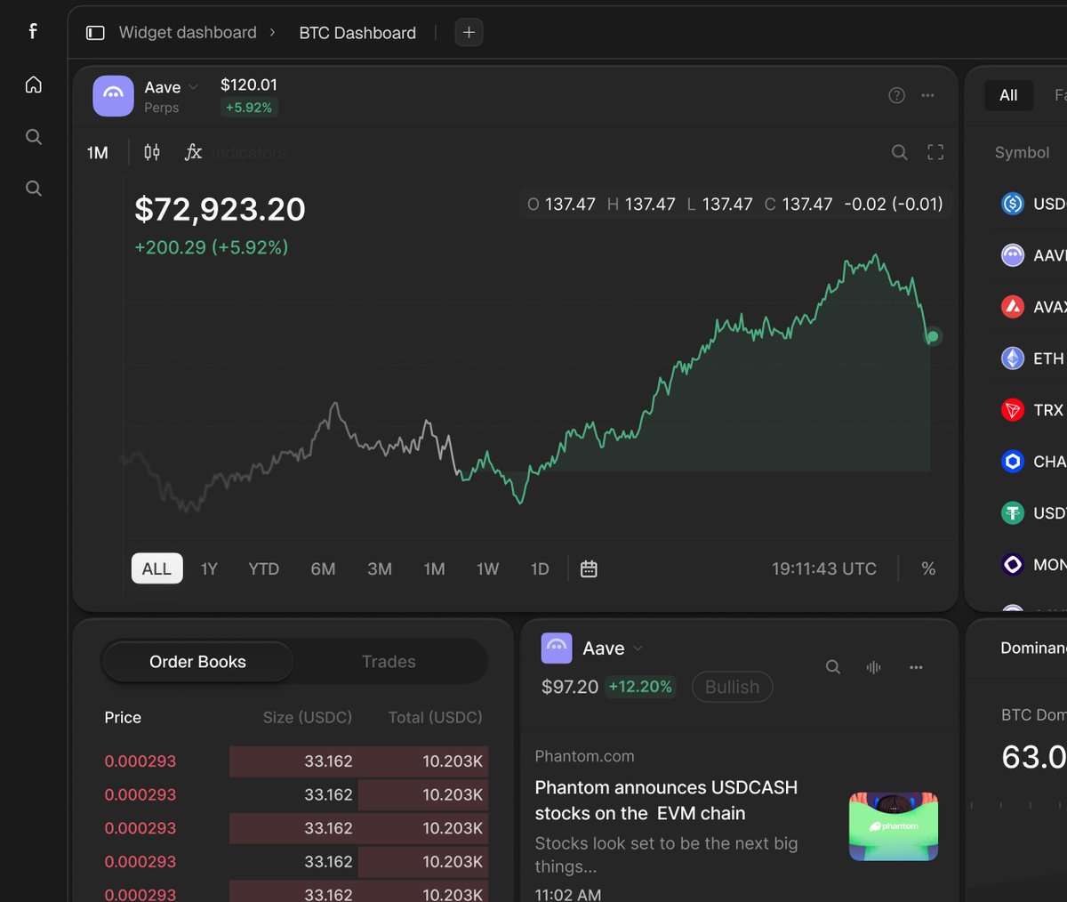Select the ETH coin icon
The height and width of the screenshot is (902, 1067).
pos(1013,358)
